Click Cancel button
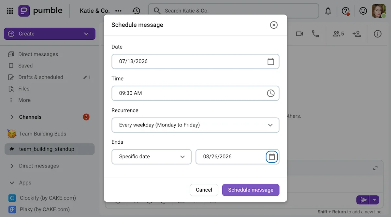This screenshot has width=391, height=217. pos(204,190)
